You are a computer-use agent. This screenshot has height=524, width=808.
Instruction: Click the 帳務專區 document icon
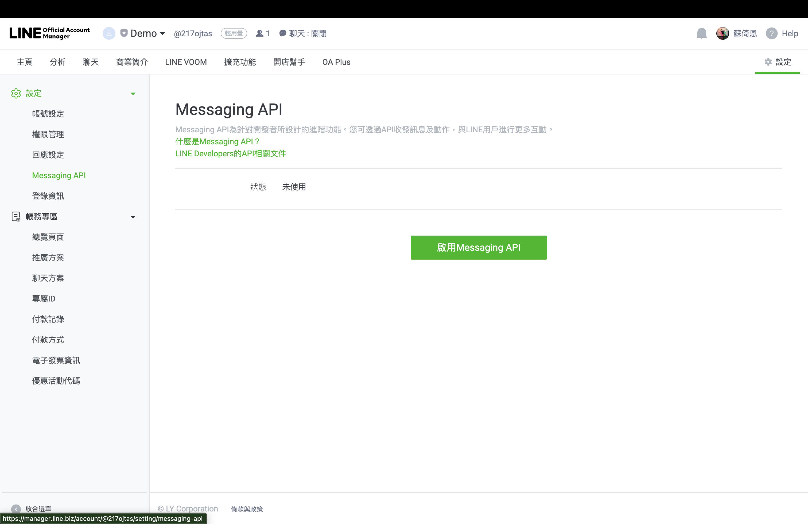point(16,217)
